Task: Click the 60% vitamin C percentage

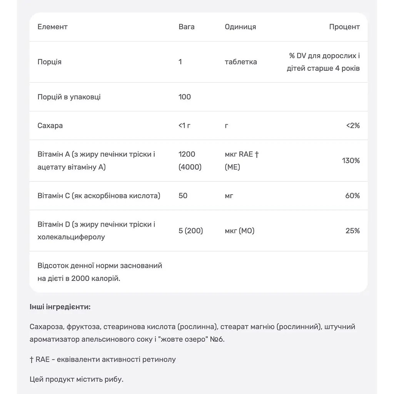Action: point(352,196)
